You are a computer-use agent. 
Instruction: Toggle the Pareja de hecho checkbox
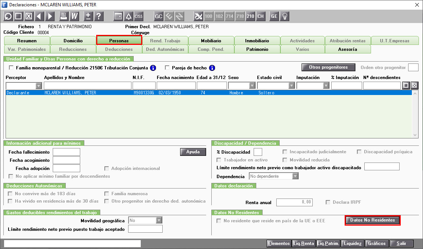coord(167,68)
